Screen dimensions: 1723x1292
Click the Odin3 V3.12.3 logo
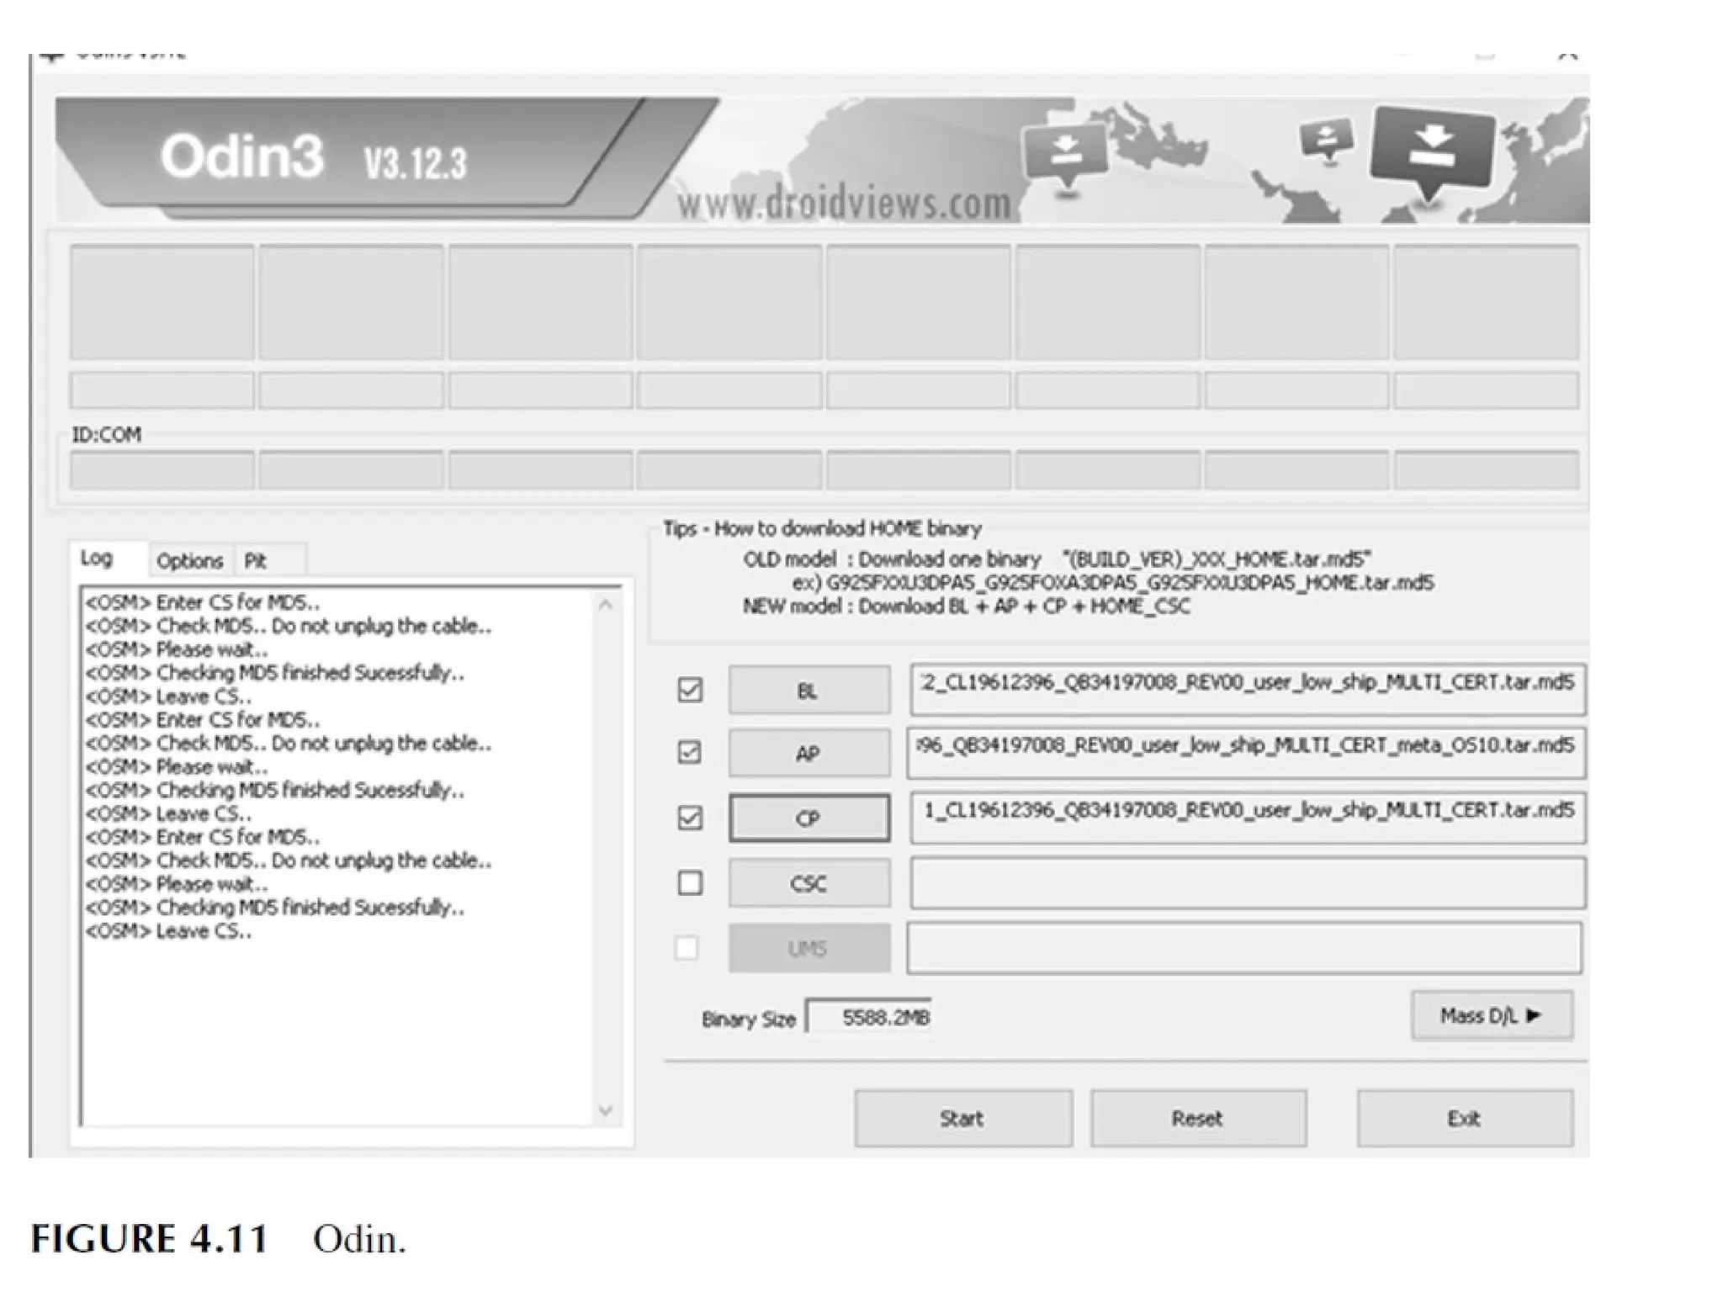[x=313, y=158]
